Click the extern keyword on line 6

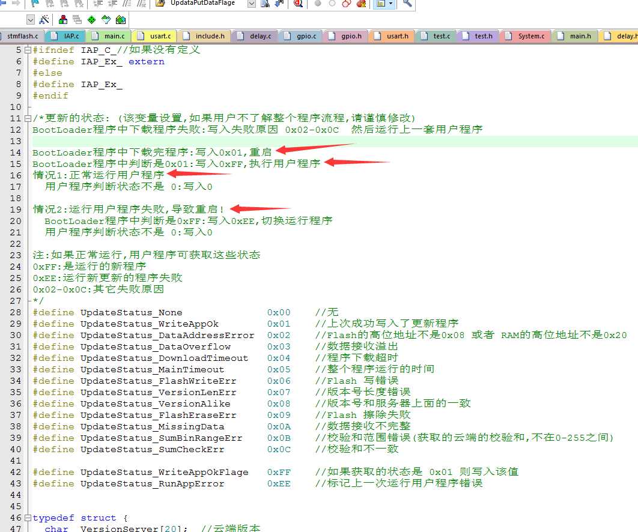point(147,61)
